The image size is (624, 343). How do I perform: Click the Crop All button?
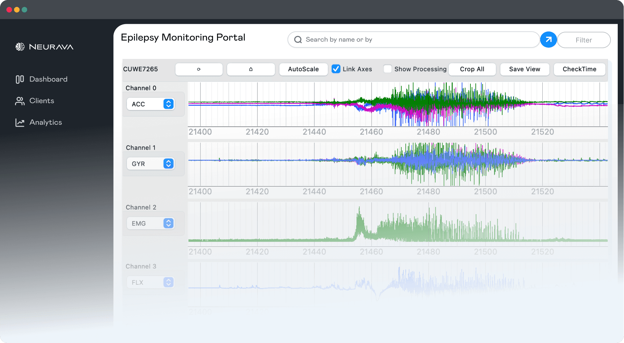472,69
